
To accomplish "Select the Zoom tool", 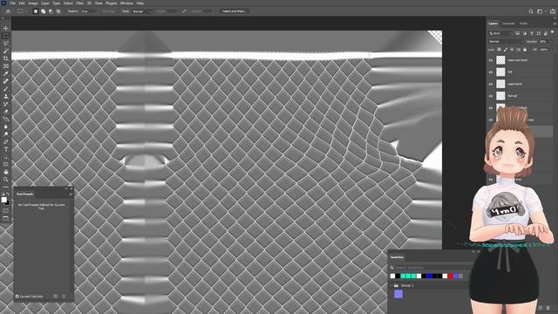I will click(6, 179).
